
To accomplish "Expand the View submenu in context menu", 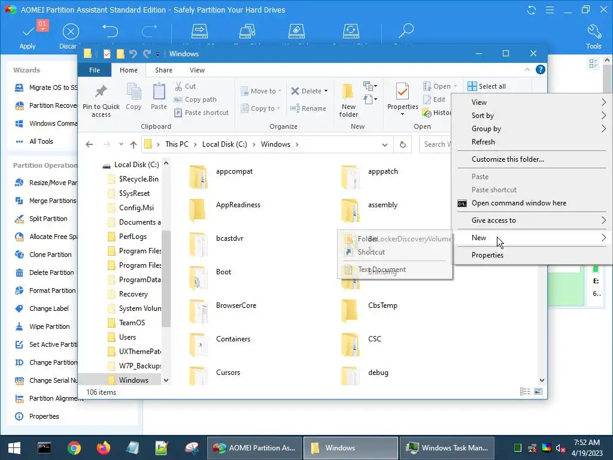I will pyautogui.click(x=532, y=102).
